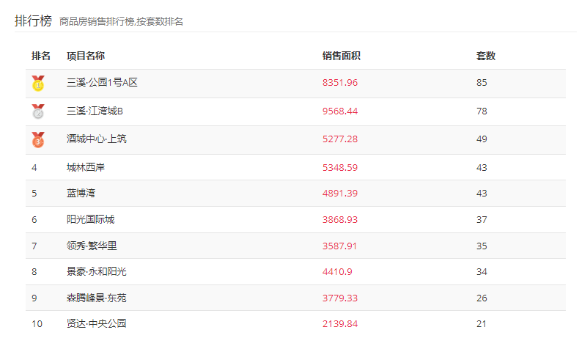Select project name 三溪·公园1号A区
This screenshot has width=579, height=349.
coord(102,82)
